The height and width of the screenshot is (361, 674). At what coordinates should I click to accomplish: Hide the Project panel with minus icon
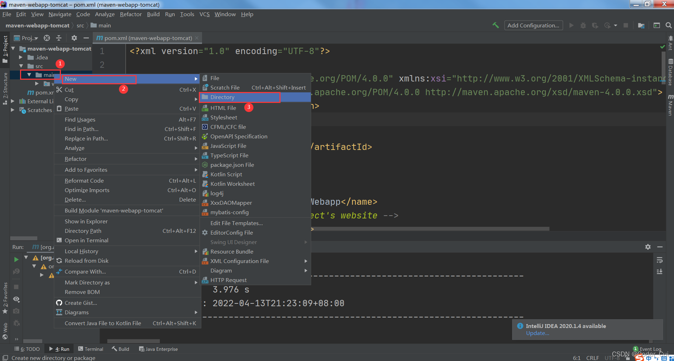pyautogui.click(x=86, y=38)
